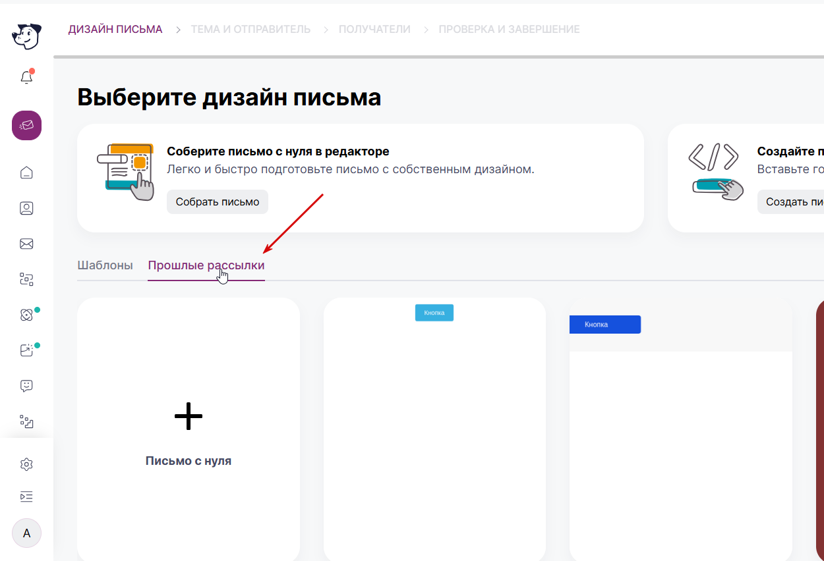The image size is (824, 561).
Task: Click the Выберите дизайн письма heading
Action: [x=229, y=97]
